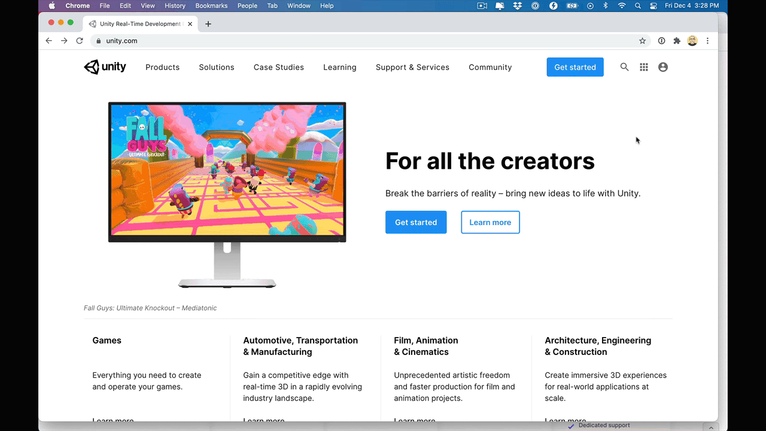Screen dimensions: 766x431
Task: Open the user account icon in Unity header
Action: coord(663,67)
